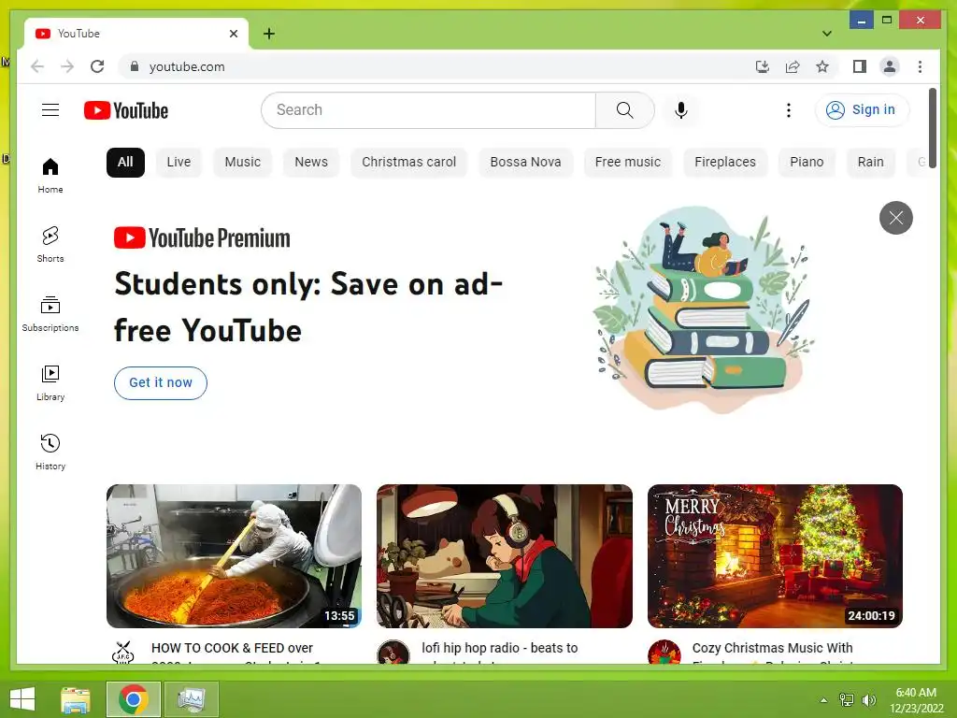Viewport: 957px width, 718px height.
Task: Reload the YouTube page
Action: 97,66
